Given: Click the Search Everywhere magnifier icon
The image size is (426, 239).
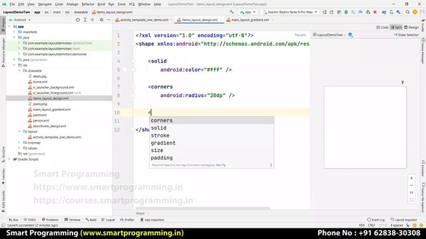Looking at the screenshot, I should 407,12.
